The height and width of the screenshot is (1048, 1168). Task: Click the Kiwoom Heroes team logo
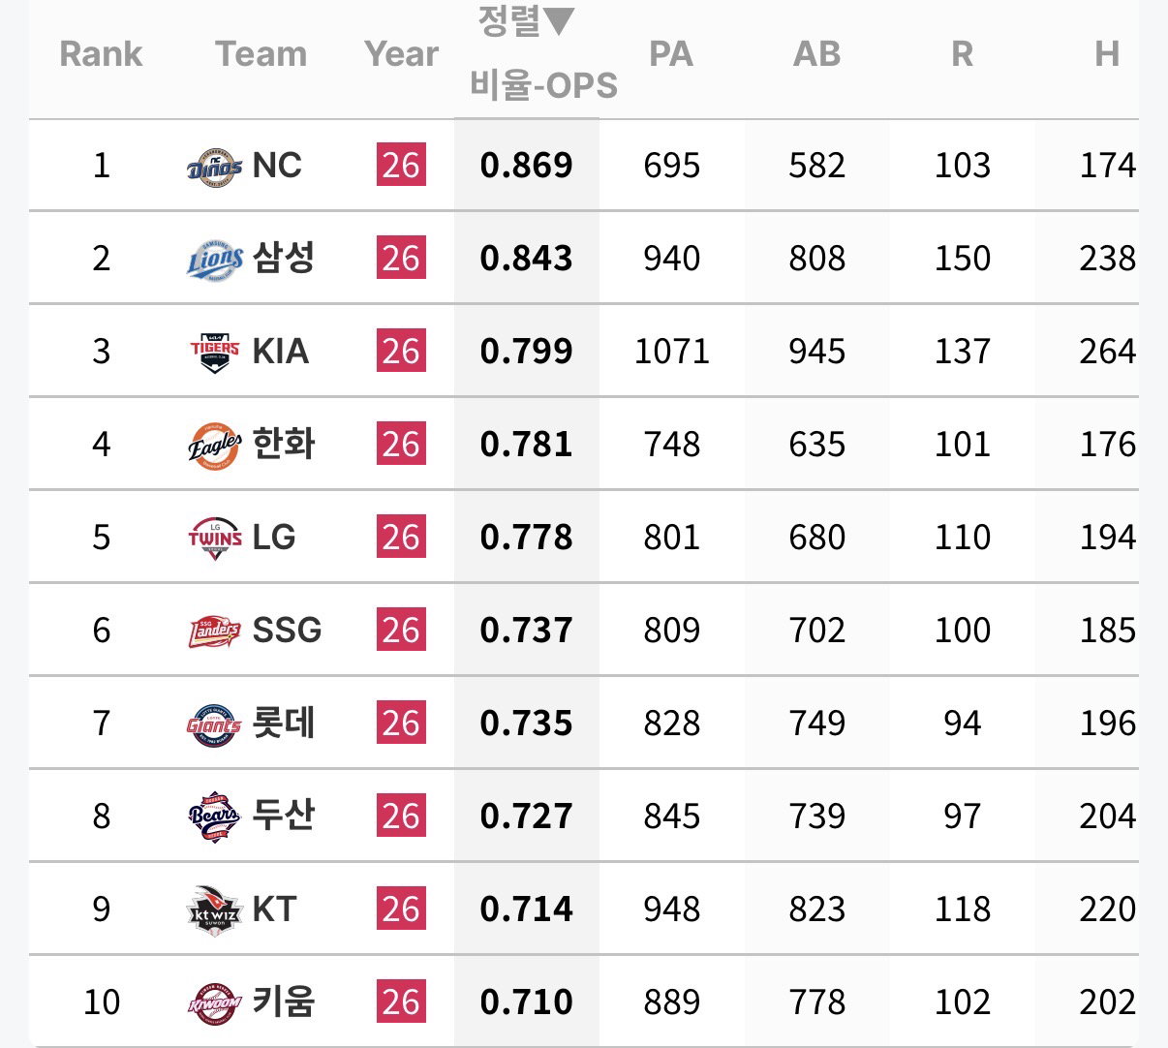click(214, 1002)
